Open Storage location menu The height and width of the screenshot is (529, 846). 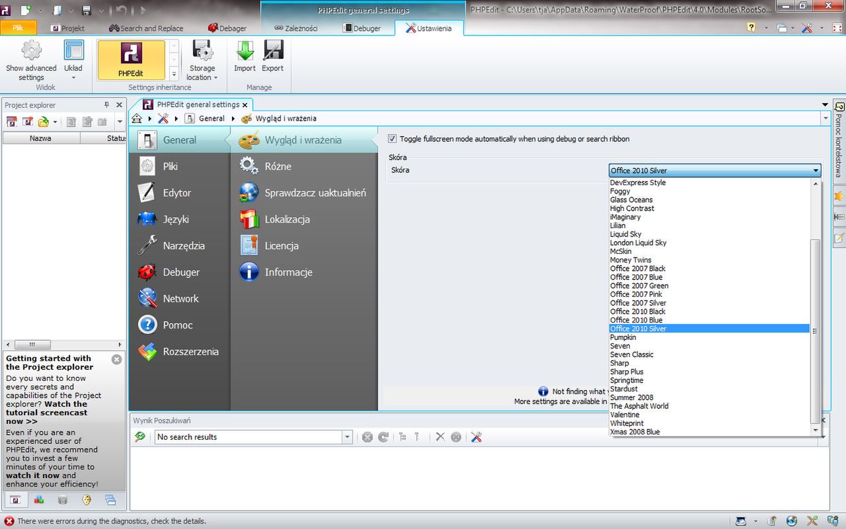[x=202, y=61]
